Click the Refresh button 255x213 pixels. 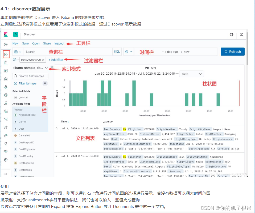(x=232, y=52)
